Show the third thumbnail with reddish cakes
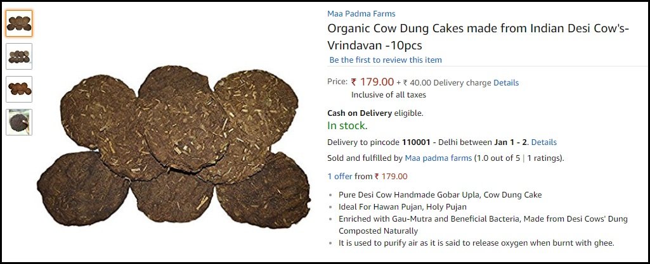The image size is (650, 264). click(19, 89)
